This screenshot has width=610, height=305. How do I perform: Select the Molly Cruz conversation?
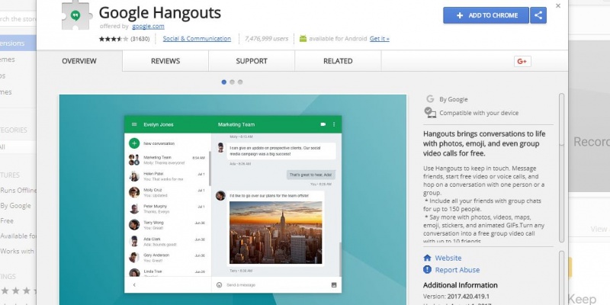(x=167, y=193)
